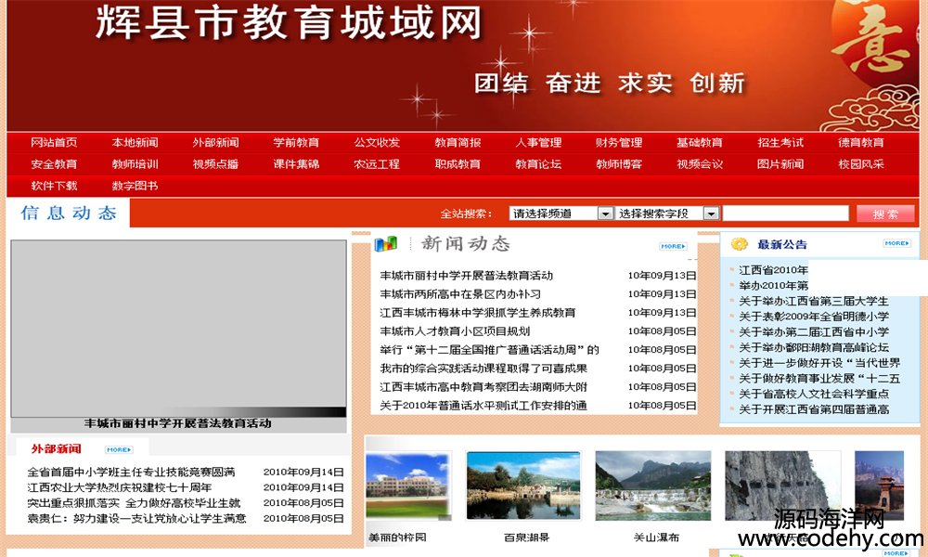Open news 江西丰城市梅林中学狠抓学生养成教育
Image resolution: width=928 pixels, height=557 pixels.
[x=478, y=313]
